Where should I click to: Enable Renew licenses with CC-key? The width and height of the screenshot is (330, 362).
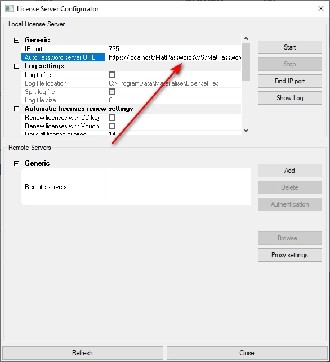click(112, 118)
